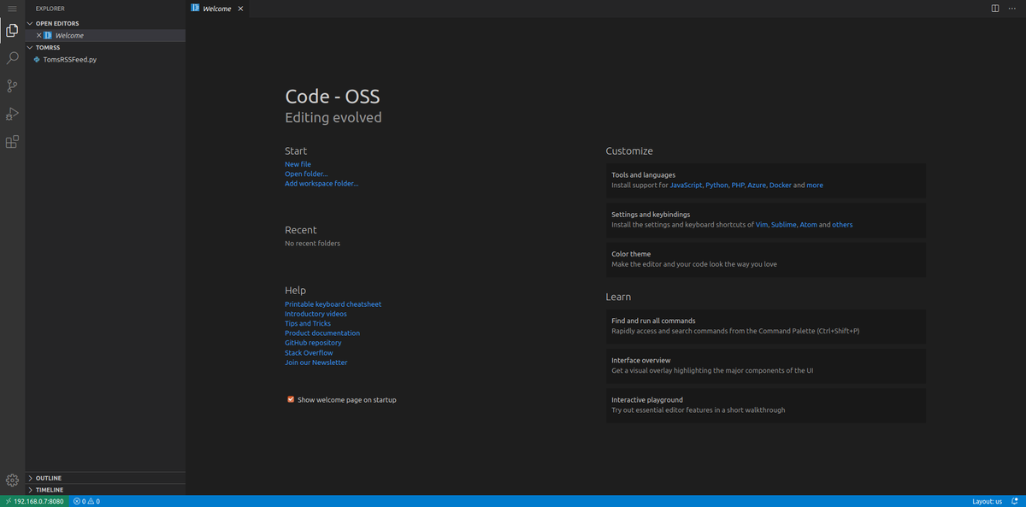This screenshot has width=1026, height=507.
Task: Expand the Outline section
Action: [48, 478]
